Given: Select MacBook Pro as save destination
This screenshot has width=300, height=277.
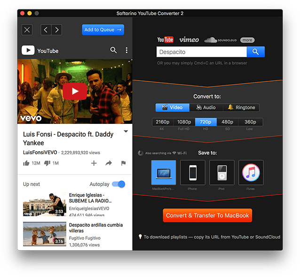Looking at the screenshot, I should tap(164, 172).
